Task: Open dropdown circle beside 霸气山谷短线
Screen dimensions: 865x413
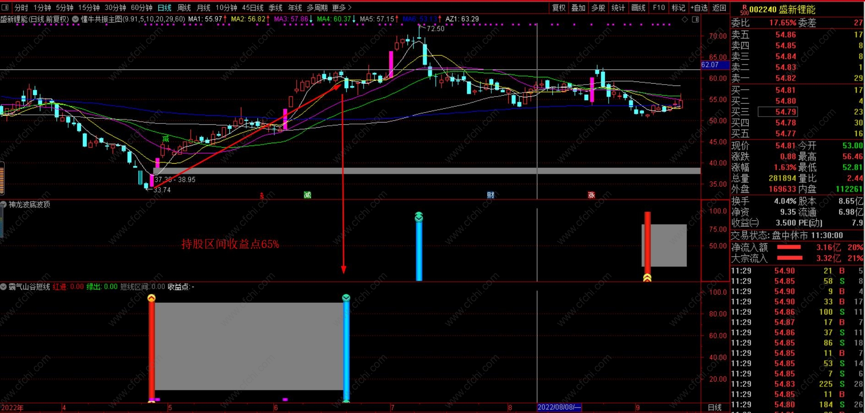Action: point(4,287)
